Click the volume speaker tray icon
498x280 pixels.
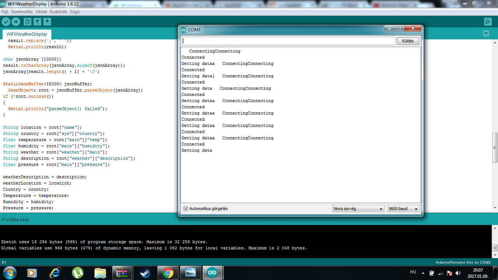pyautogui.click(x=458, y=273)
